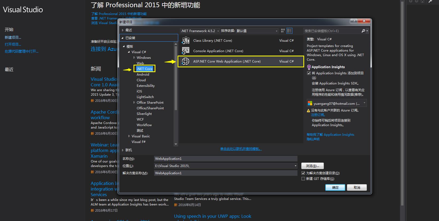Click the search magnifier icon in template search

pos(363,31)
